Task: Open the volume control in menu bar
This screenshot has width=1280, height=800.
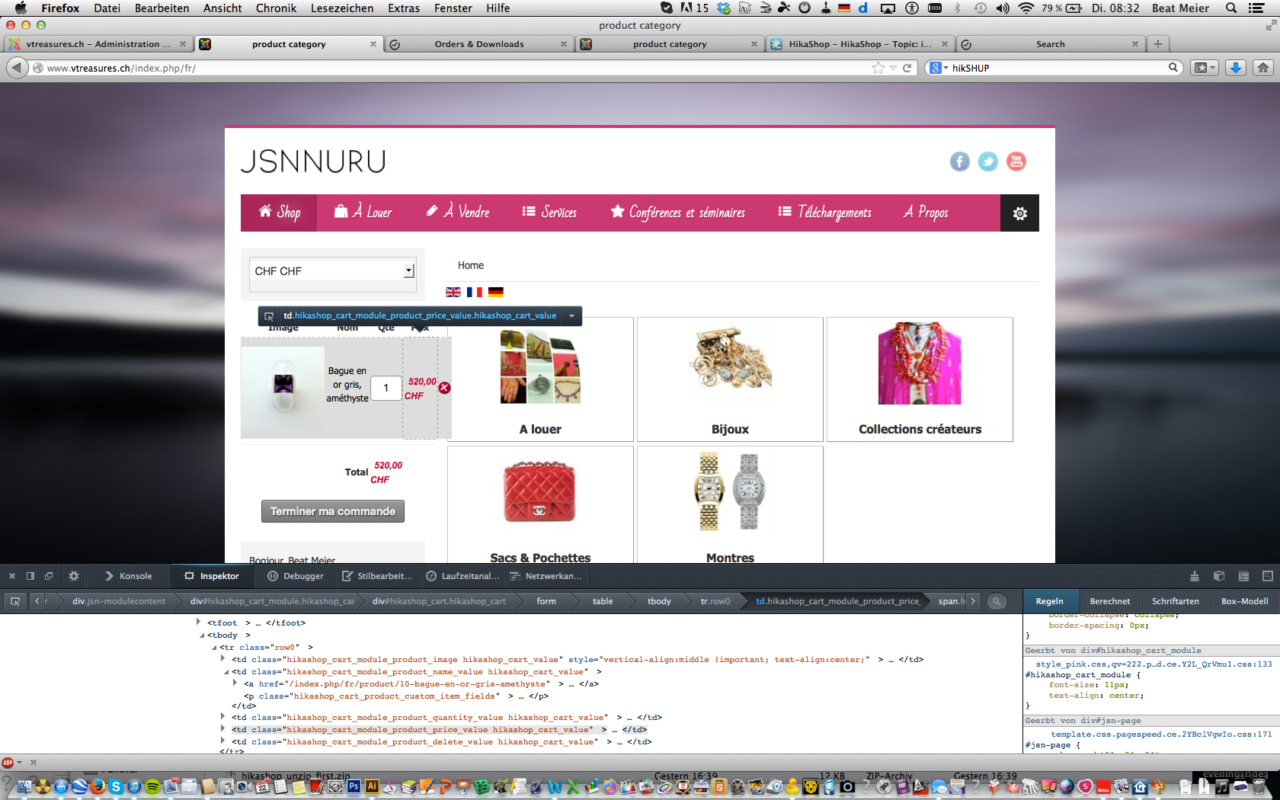Action: (x=1002, y=8)
